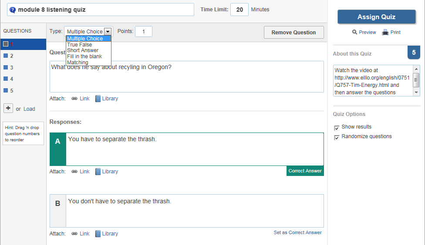Set response B as Correct Answer
425x245 pixels.
tap(297, 233)
